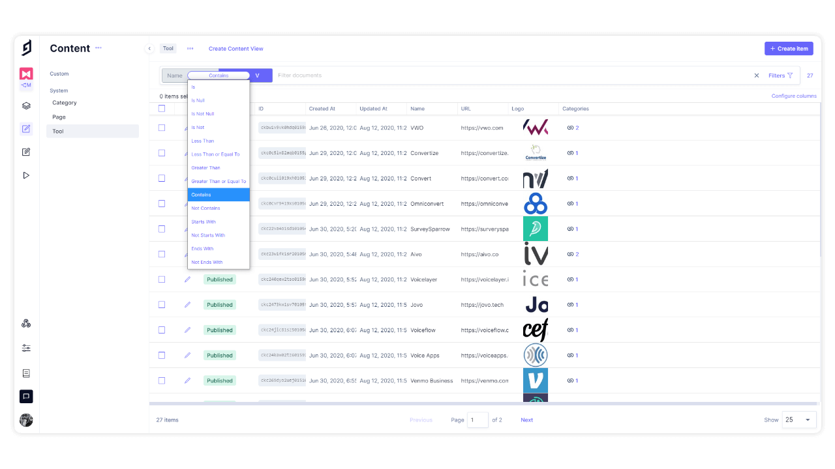This screenshot has width=835, height=469.
Task: Toggle the select-all checkbox in table header
Action: 162,109
